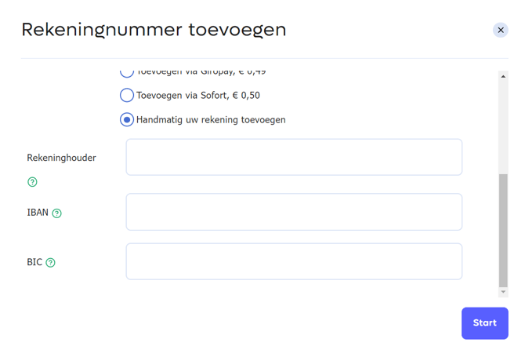The width and height of the screenshot is (525, 357).
Task: Click the scrollbar track above the thumb
Action: click(x=503, y=128)
